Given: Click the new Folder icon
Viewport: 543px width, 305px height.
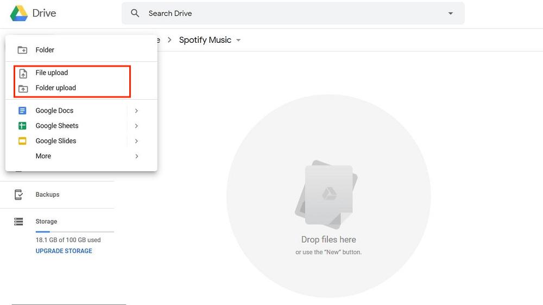Looking at the screenshot, I should click(22, 50).
